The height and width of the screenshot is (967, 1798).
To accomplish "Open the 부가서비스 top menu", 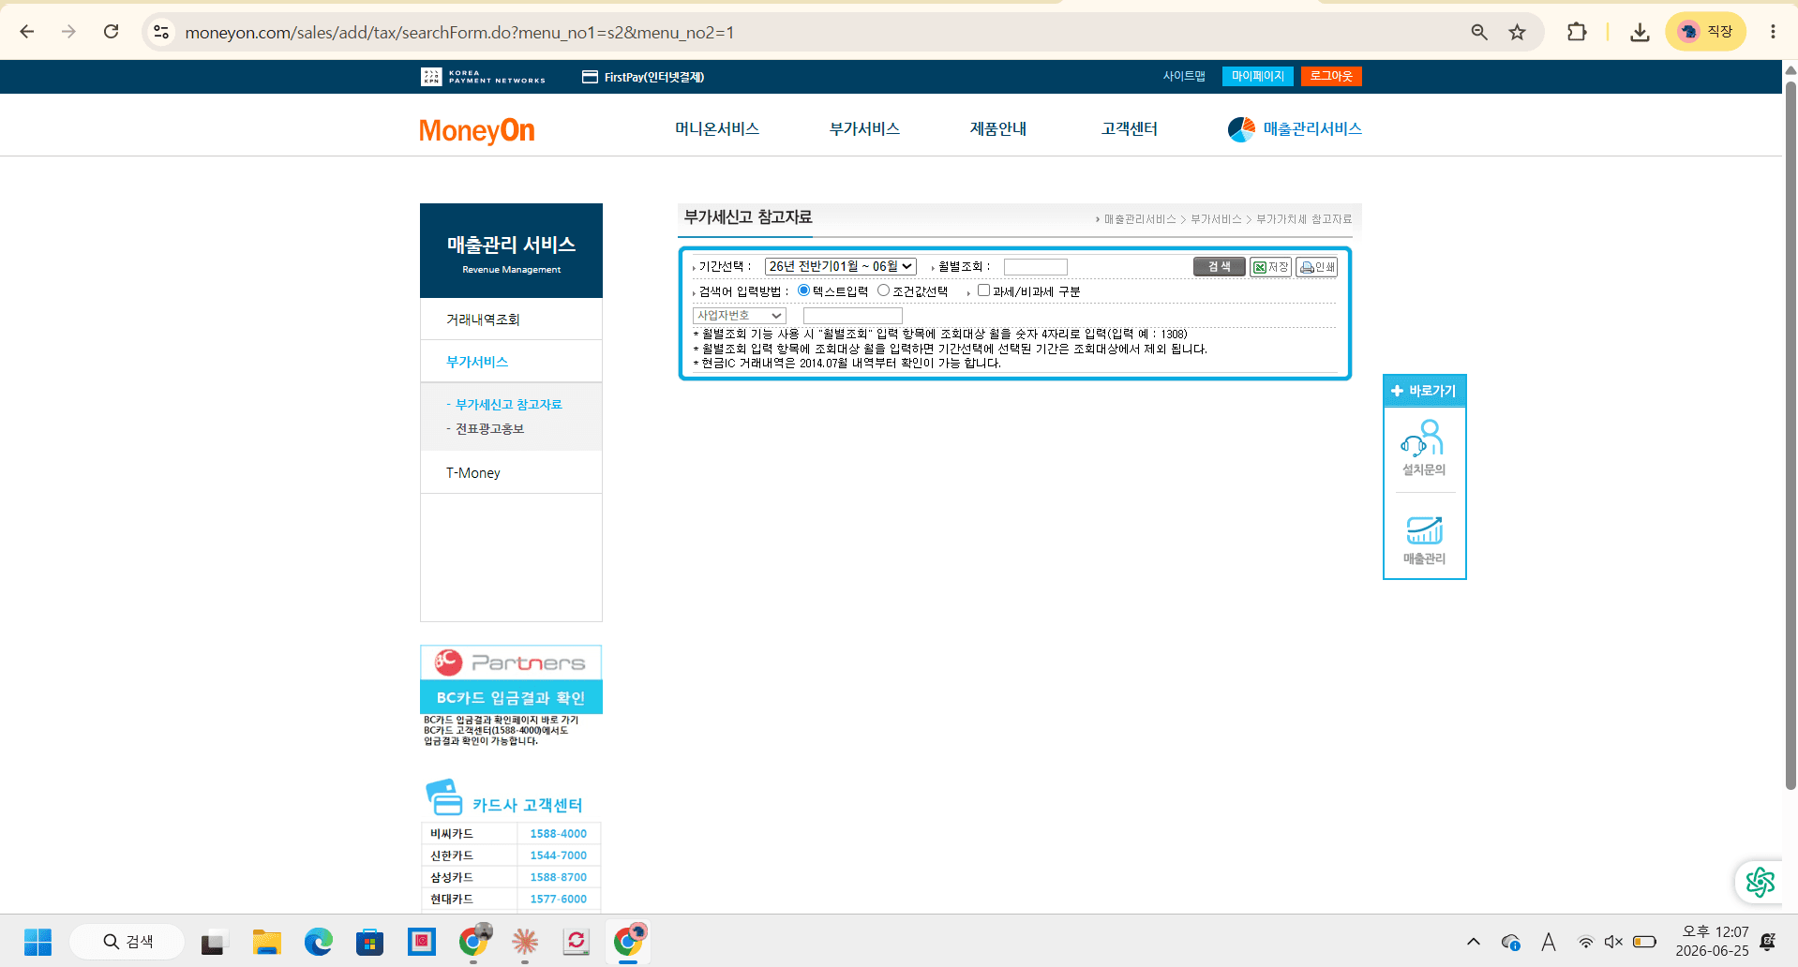I will (x=864, y=128).
